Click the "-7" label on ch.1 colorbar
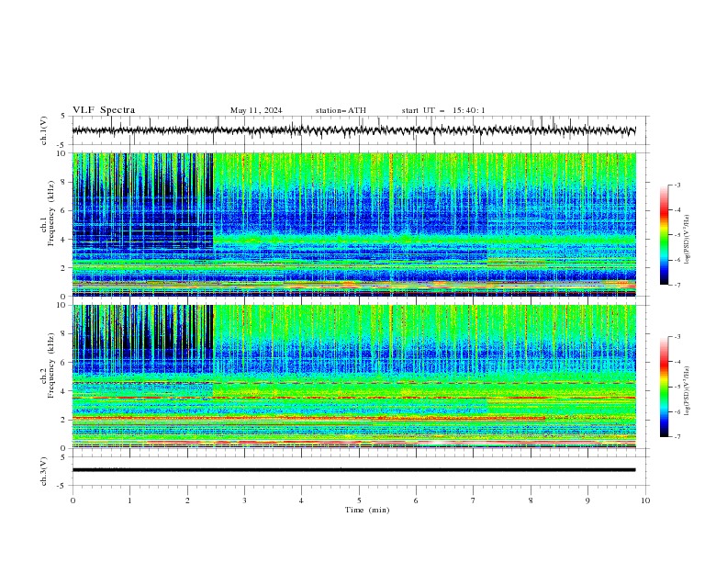 (677, 285)
